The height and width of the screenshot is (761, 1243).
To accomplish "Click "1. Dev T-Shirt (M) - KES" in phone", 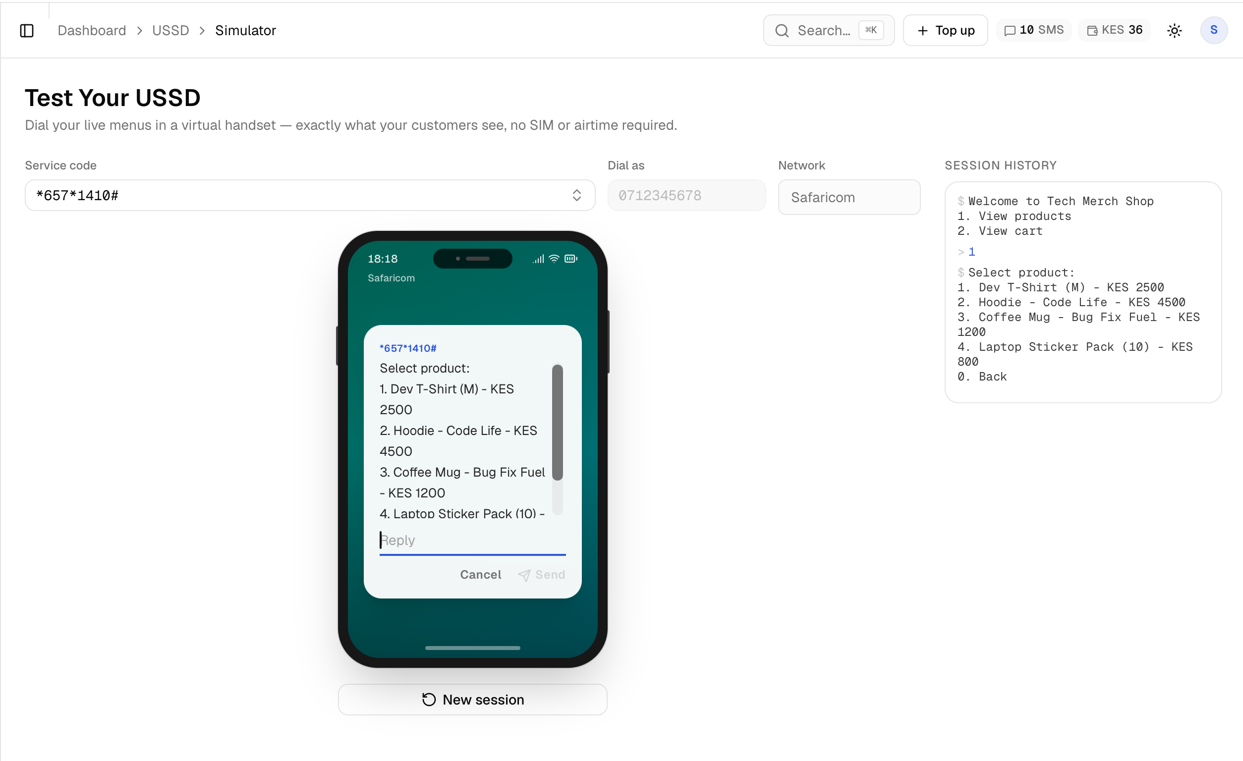I will (447, 389).
